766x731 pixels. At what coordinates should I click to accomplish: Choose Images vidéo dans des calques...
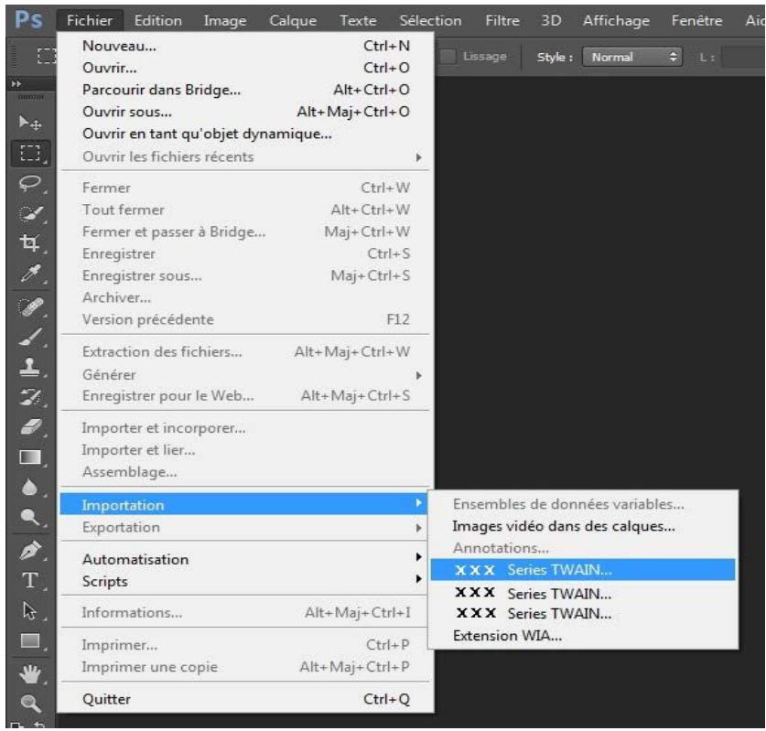[563, 526]
